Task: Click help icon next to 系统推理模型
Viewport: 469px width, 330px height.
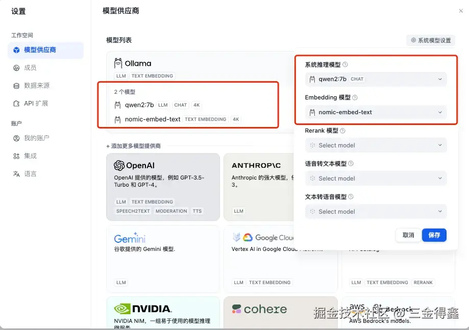Action: tap(345, 65)
